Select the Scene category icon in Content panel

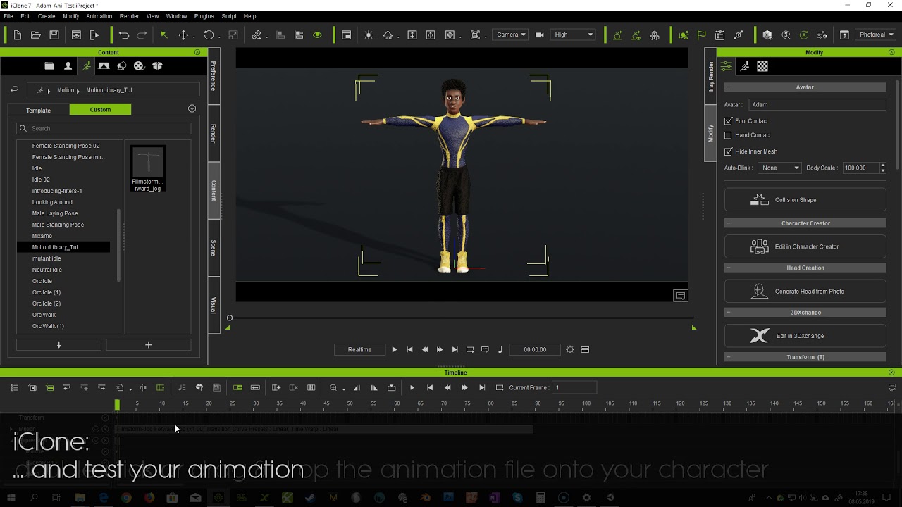(104, 65)
